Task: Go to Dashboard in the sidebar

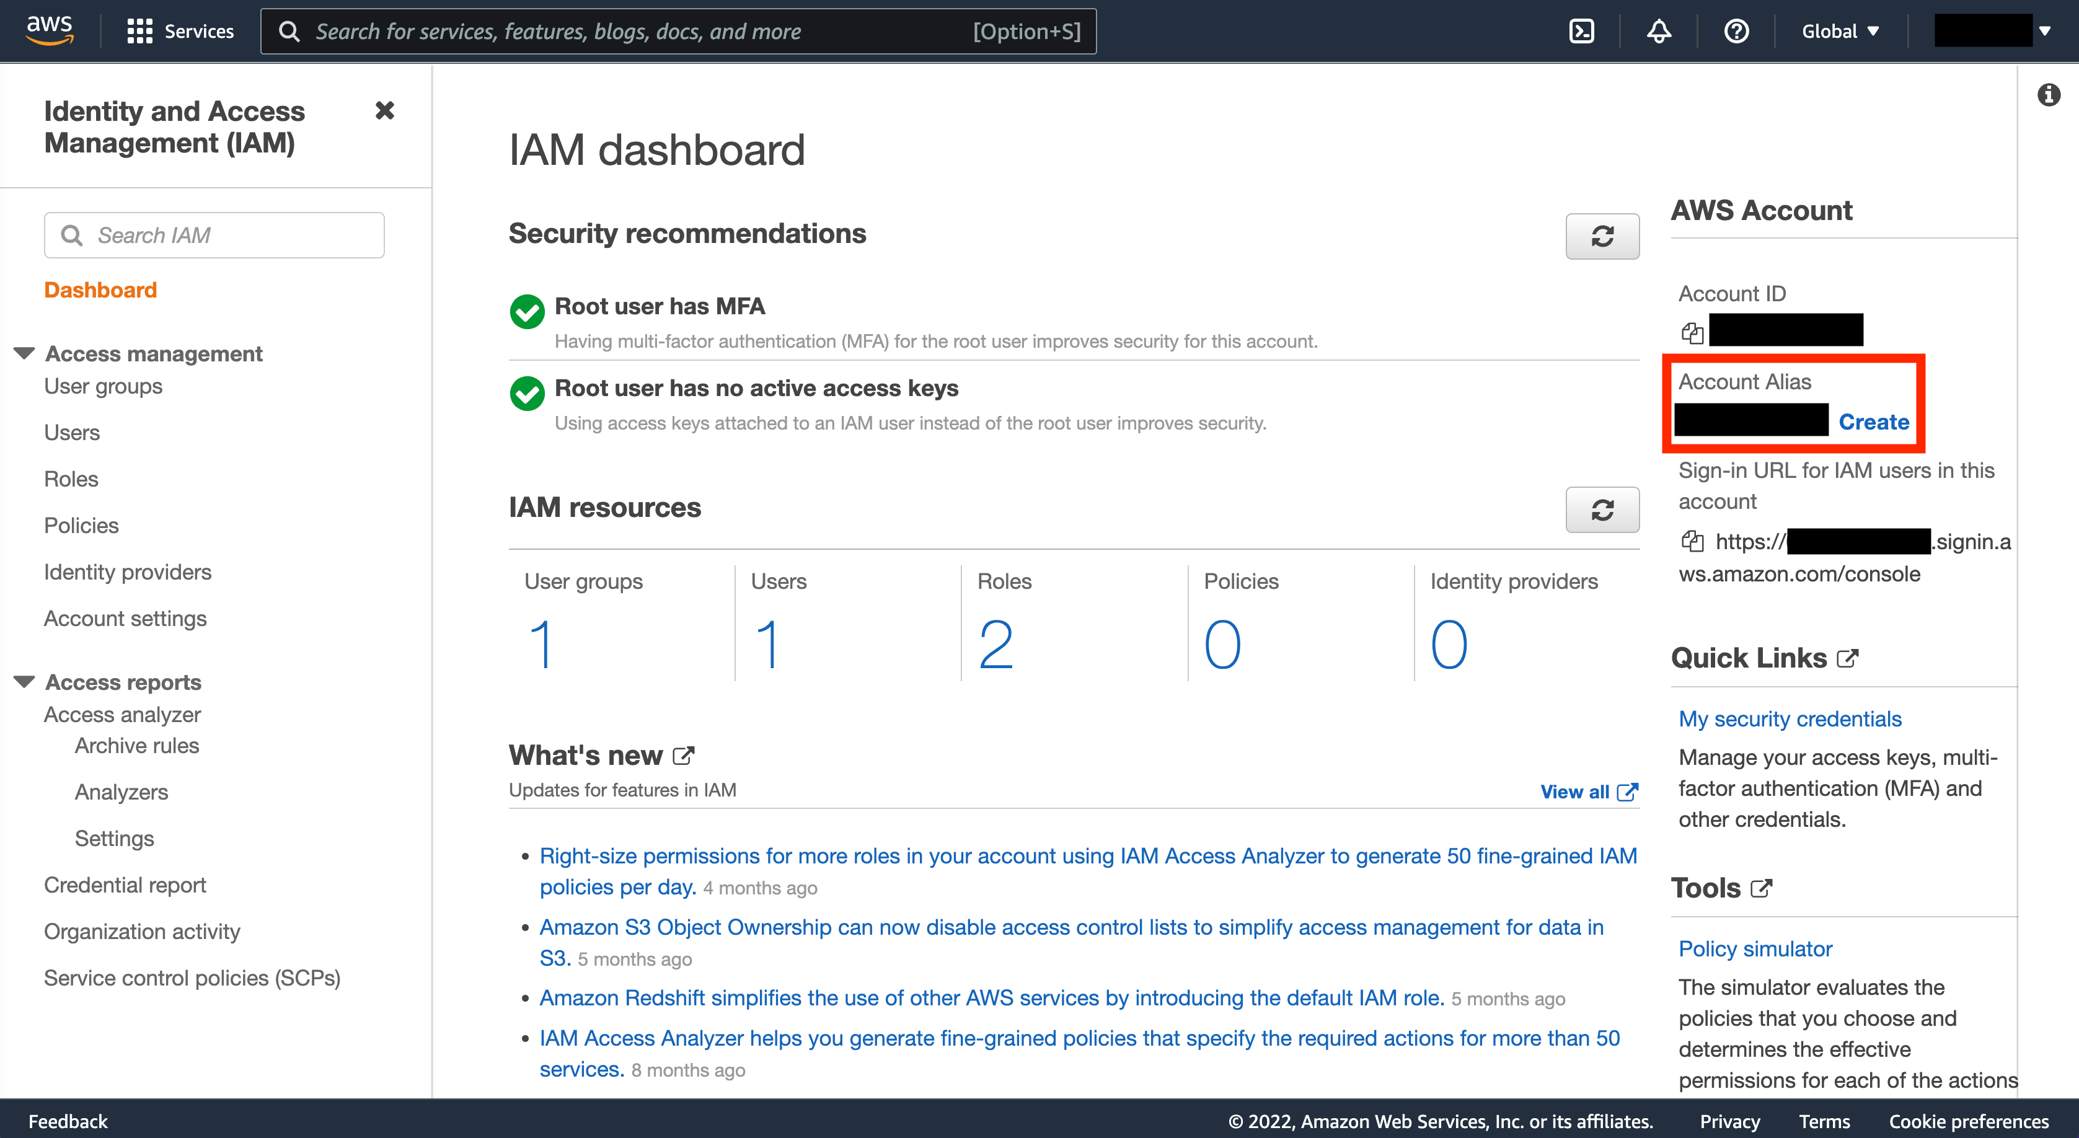Action: pyautogui.click(x=100, y=289)
